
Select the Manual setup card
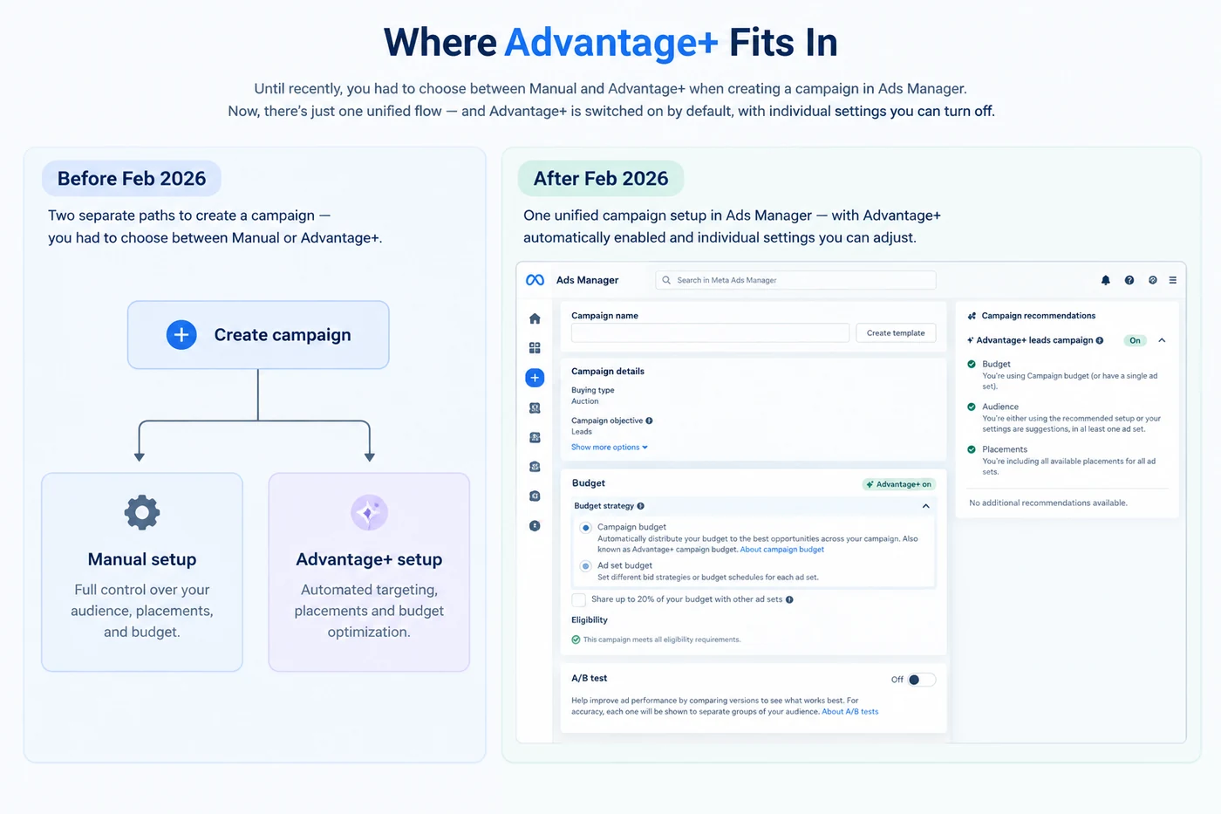142,572
